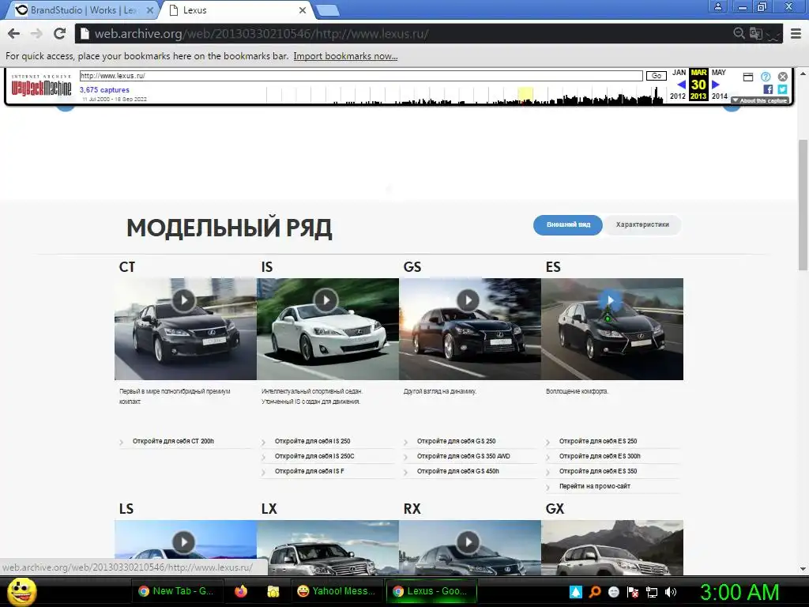The image size is (809, 607).
Task: Click the volume speaker tray icon
Action: [671, 592]
